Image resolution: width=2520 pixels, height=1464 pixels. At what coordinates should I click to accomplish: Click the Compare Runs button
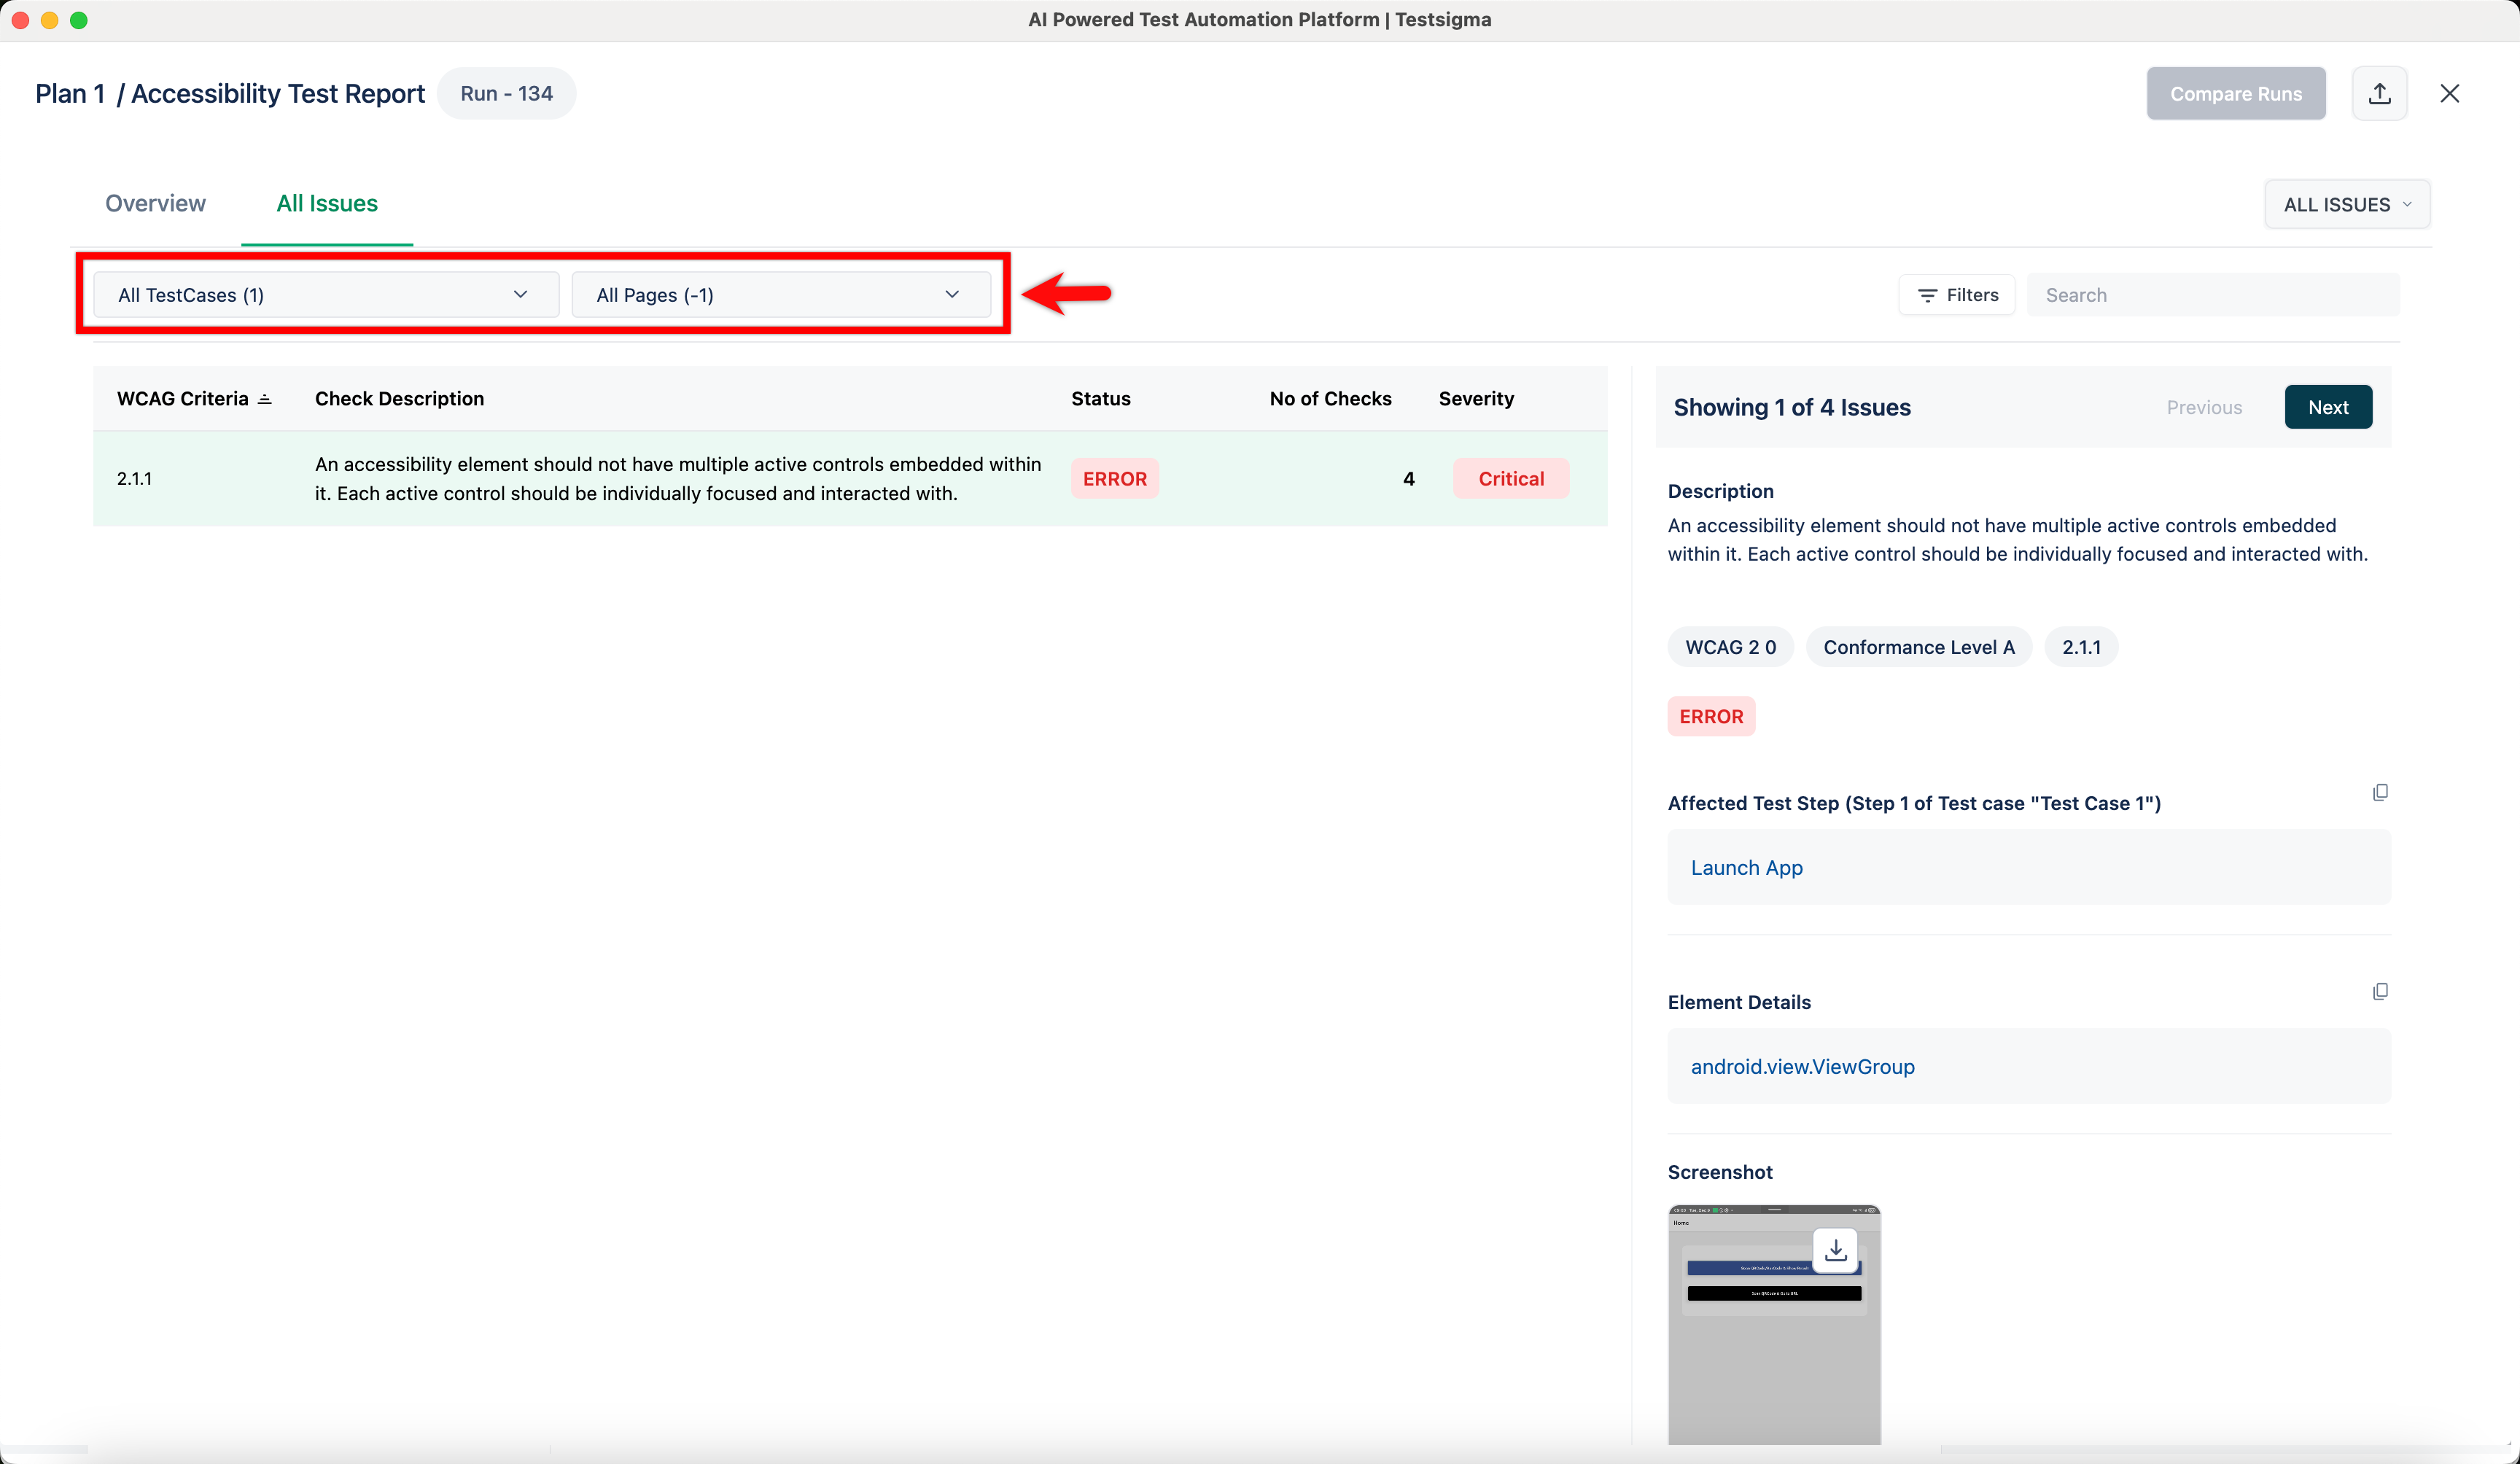(2235, 93)
